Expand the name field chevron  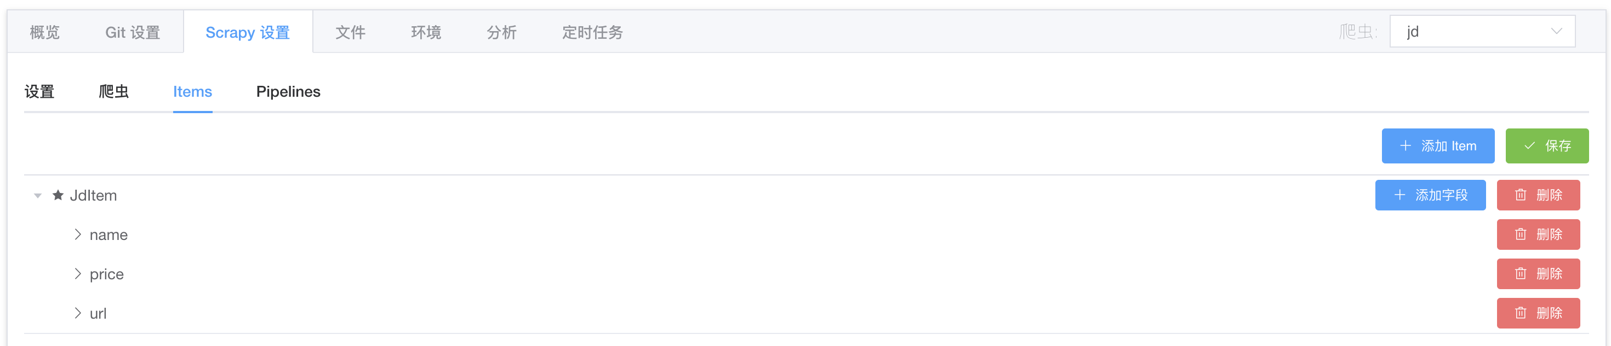[x=78, y=234]
